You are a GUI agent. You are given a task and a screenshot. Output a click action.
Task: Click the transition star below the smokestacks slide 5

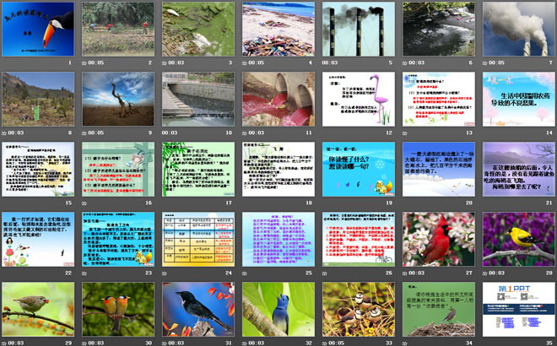coord(324,62)
